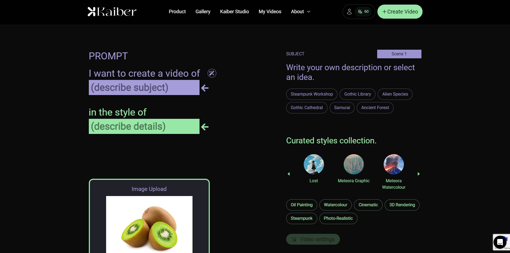Open the Gallery menu item
510x253 pixels.
[x=203, y=12]
